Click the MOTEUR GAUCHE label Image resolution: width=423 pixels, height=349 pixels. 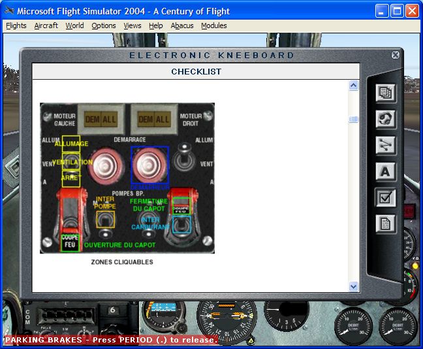pos(65,120)
